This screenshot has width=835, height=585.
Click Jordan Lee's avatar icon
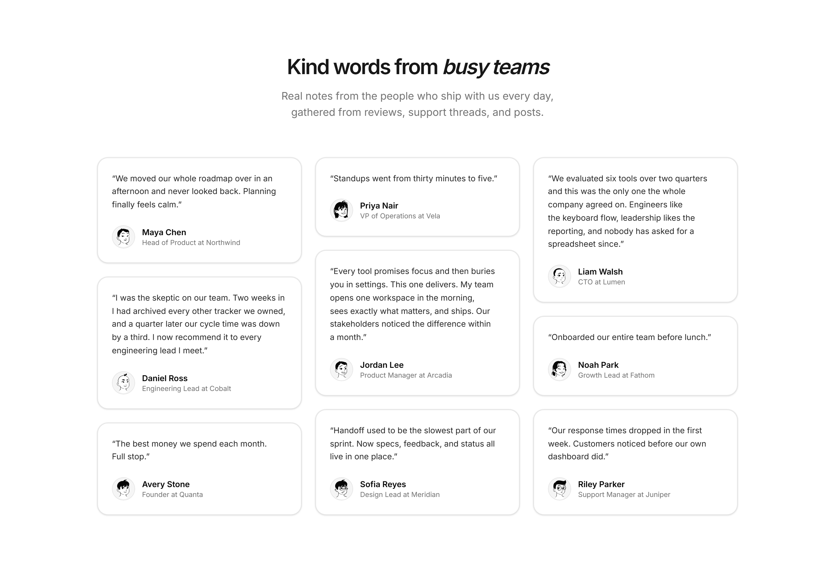[x=342, y=370]
